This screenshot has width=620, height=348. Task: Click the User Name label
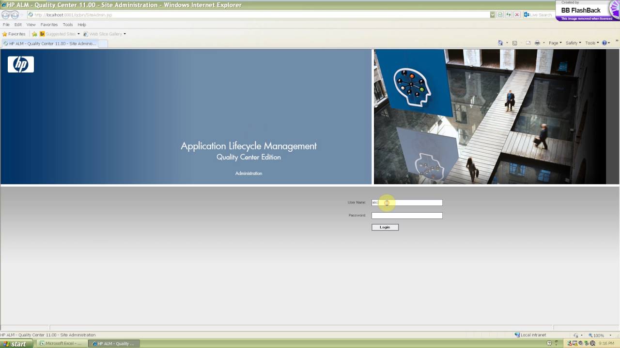(x=356, y=203)
